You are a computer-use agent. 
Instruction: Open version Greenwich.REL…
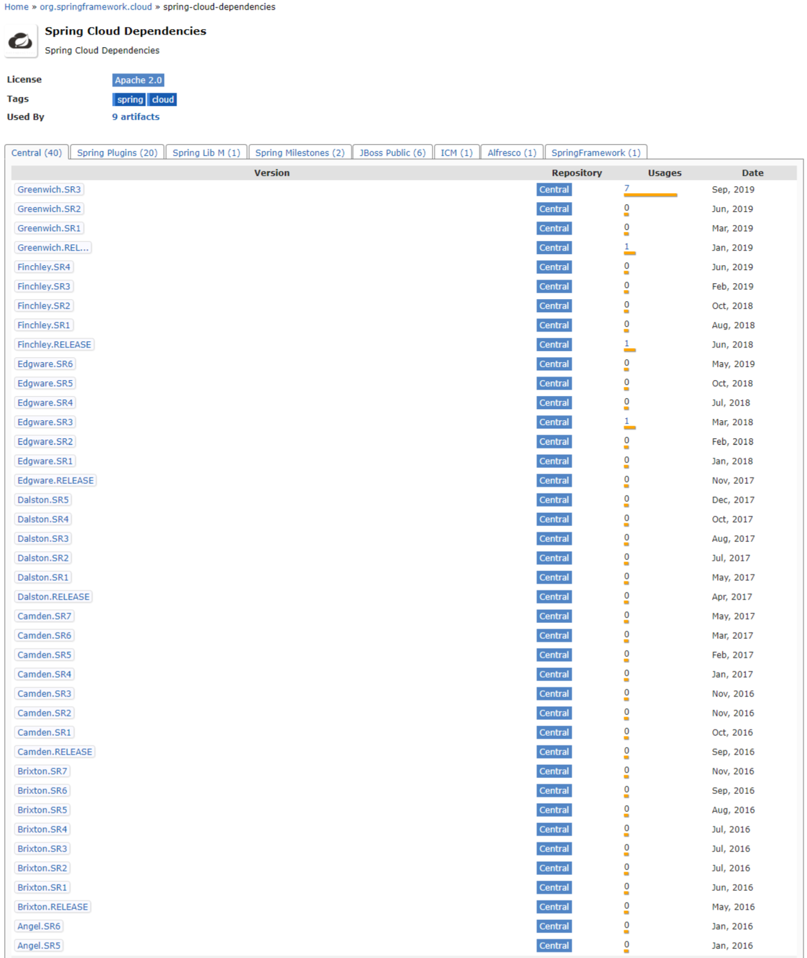[53, 248]
